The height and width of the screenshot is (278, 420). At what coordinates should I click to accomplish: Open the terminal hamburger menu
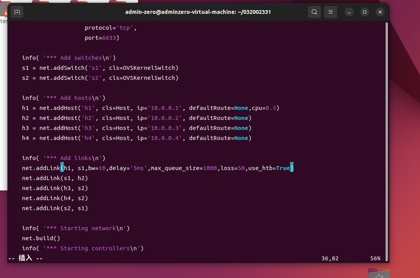[331, 12]
